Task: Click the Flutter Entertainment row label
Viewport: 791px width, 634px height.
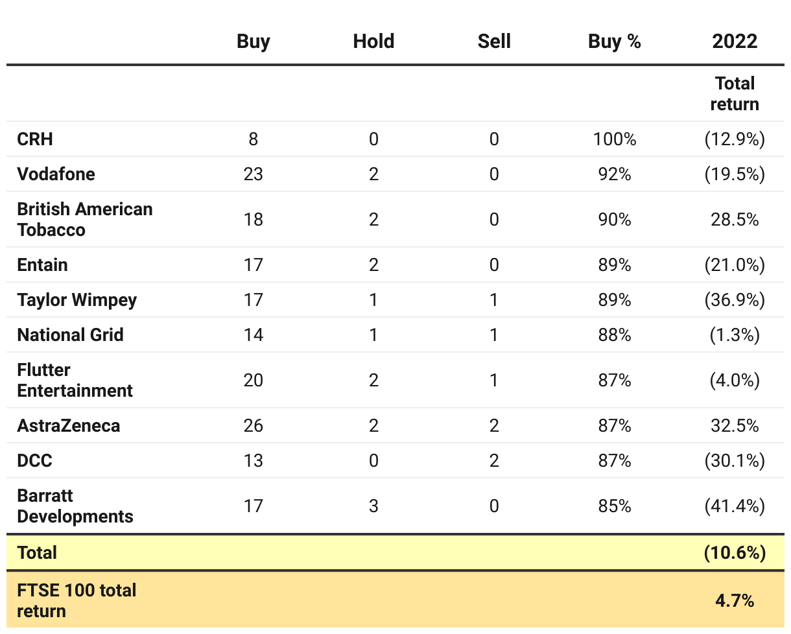Action: 75,380
